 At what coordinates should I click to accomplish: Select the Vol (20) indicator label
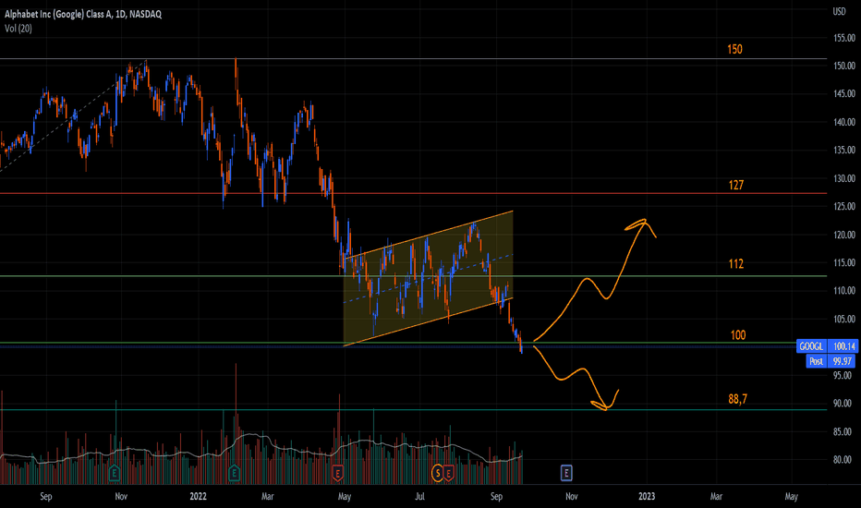(18, 28)
